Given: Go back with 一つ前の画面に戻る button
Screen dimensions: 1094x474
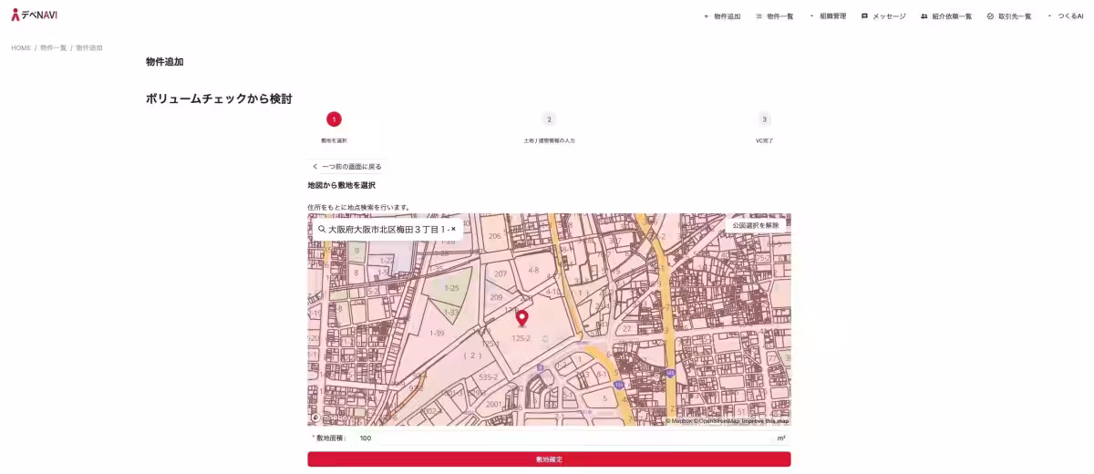Looking at the screenshot, I should click(x=346, y=167).
